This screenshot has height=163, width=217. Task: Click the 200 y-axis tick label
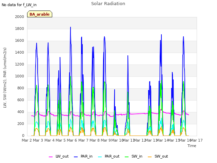tap(21, 124)
